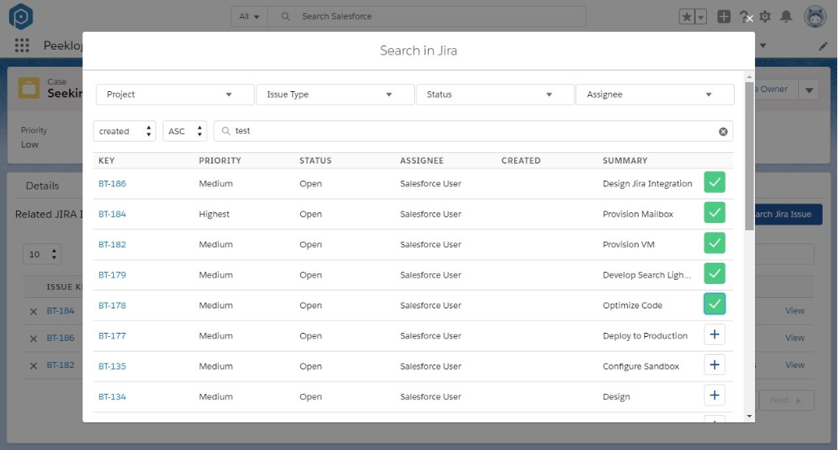
Task: Open the BT-177 issue link
Action: click(x=112, y=336)
